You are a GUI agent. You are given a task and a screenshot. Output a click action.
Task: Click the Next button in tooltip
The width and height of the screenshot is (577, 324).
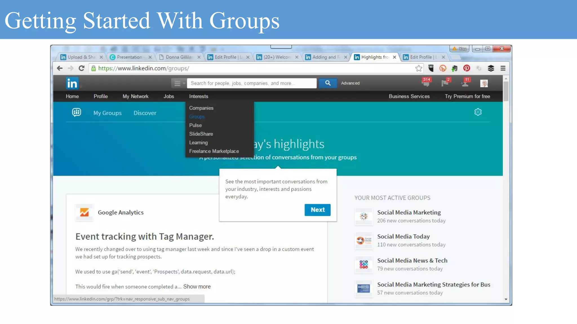coord(318,210)
